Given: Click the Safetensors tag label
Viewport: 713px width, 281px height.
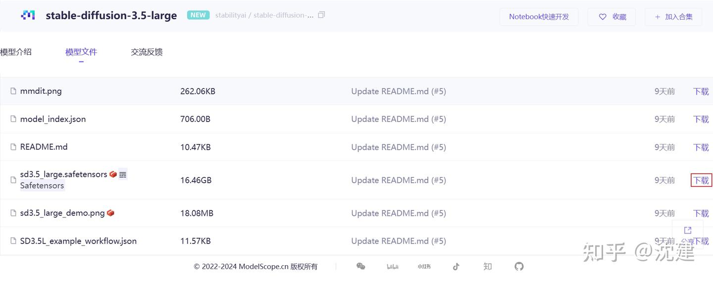Looking at the screenshot, I should click(42, 186).
